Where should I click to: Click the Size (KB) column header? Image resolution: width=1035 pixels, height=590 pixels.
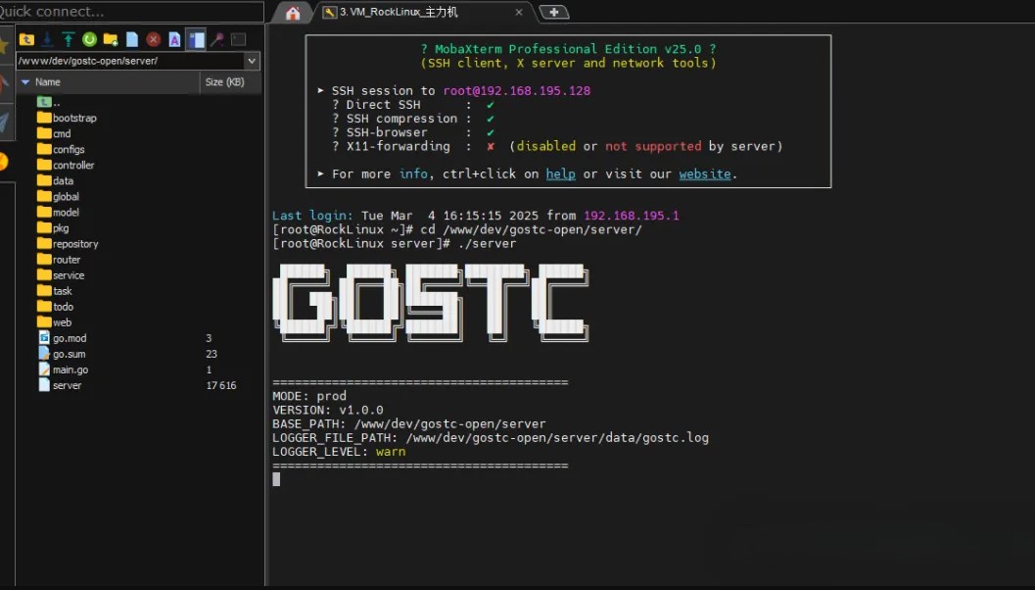click(224, 82)
